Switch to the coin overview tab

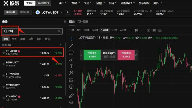tap(83, 22)
